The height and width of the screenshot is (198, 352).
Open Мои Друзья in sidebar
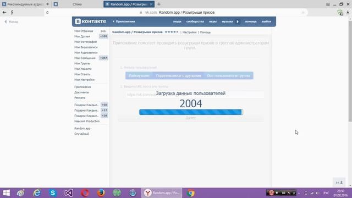coord(82,36)
